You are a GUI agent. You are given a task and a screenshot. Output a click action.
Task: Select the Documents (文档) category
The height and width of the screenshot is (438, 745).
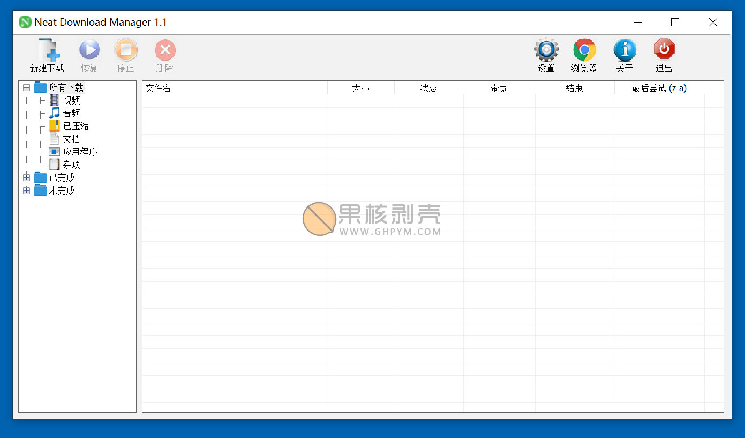pyautogui.click(x=71, y=139)
